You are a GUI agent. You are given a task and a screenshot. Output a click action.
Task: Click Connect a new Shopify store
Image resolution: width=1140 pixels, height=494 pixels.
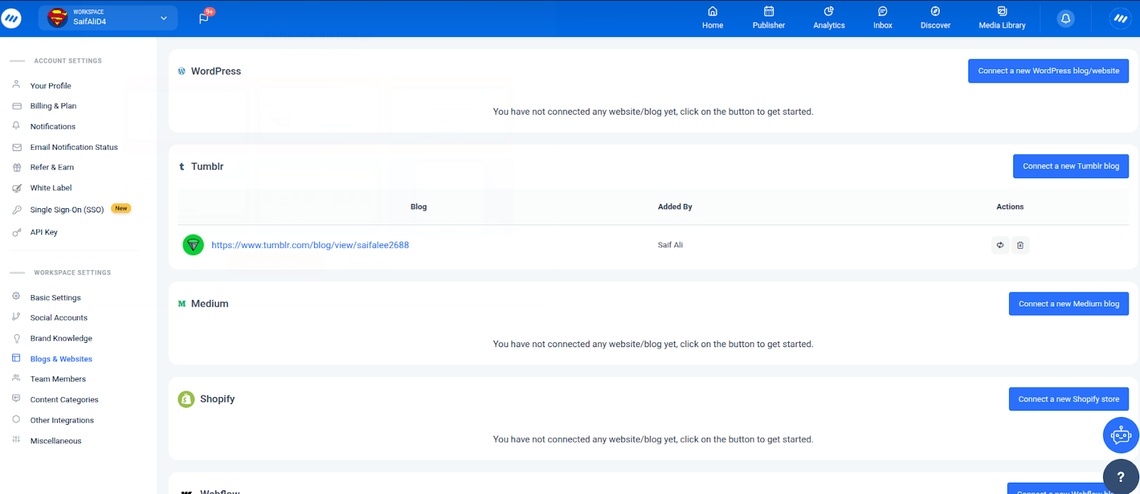click(1069, 399)
